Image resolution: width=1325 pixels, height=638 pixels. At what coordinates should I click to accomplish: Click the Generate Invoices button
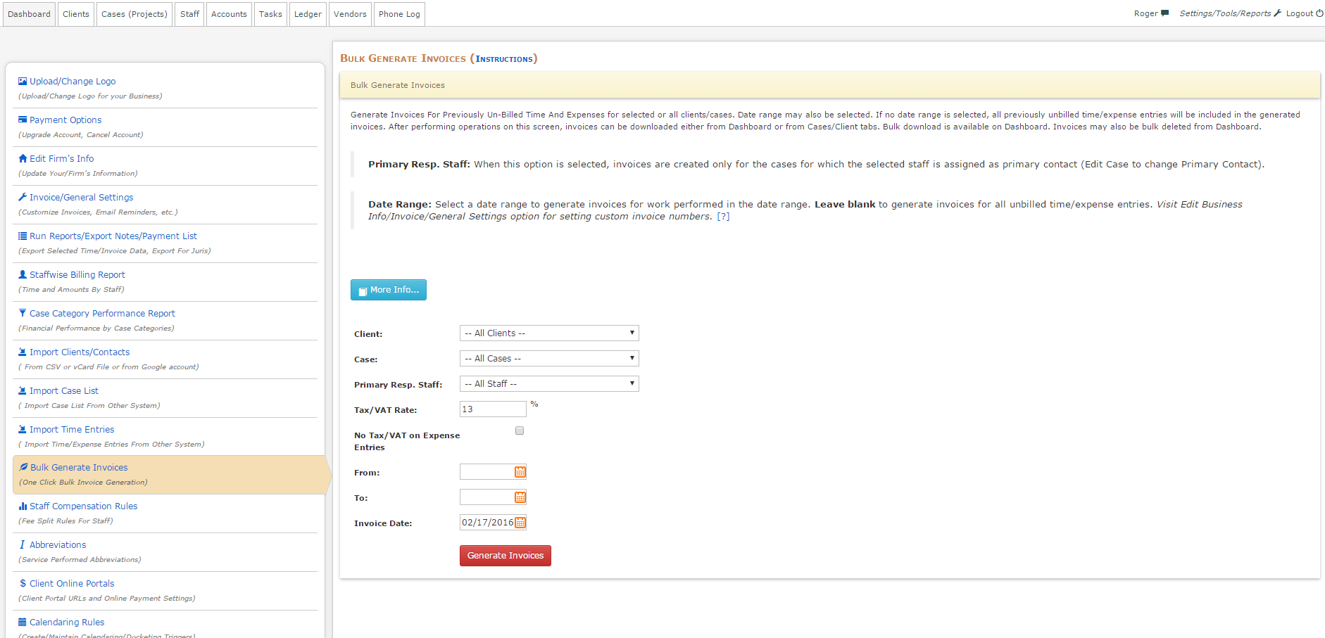click(x=505, y=556)
